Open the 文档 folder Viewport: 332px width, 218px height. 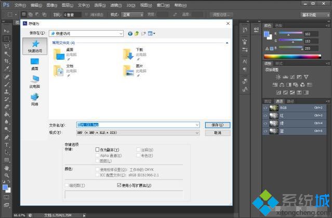[x=65, y=71]
